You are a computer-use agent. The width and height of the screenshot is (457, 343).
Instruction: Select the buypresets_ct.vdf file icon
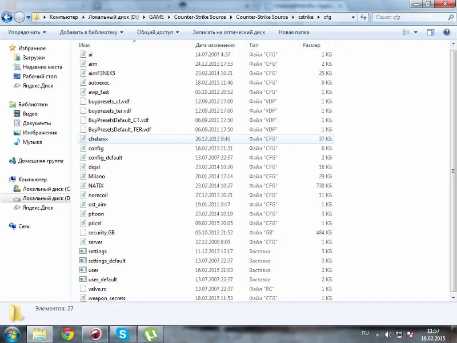pos(83,101)
